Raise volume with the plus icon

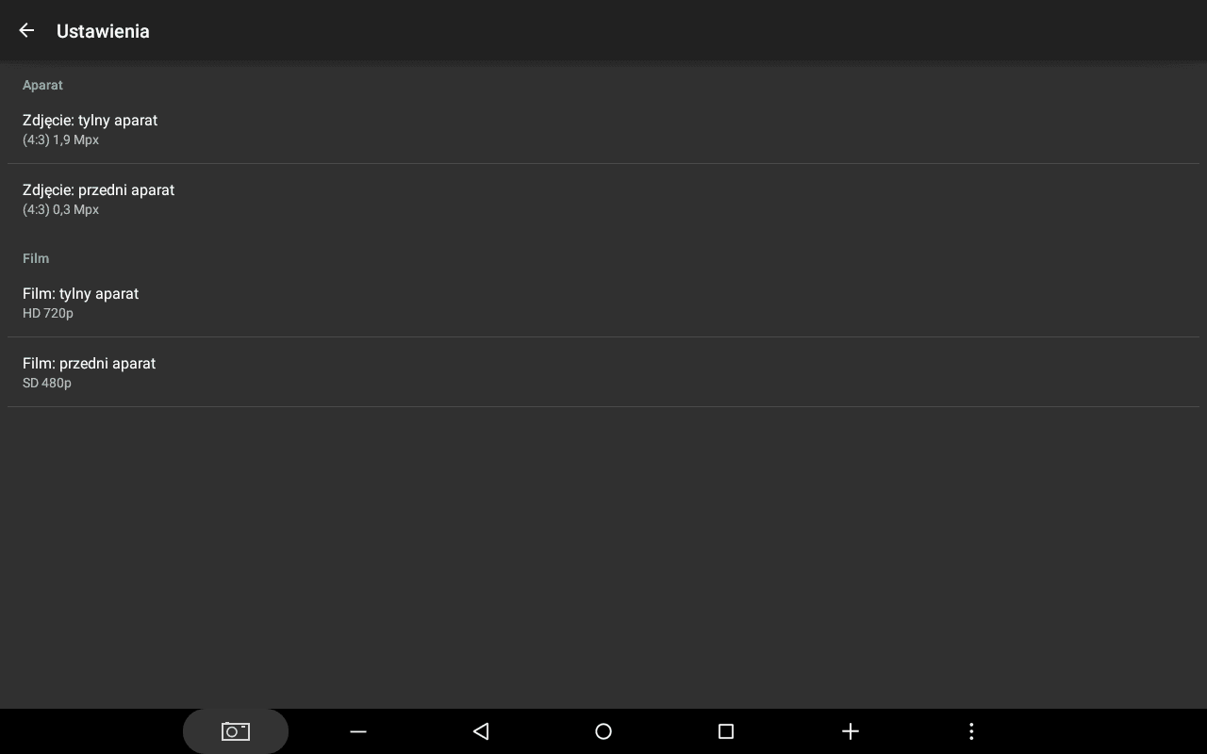pos(850,731)
